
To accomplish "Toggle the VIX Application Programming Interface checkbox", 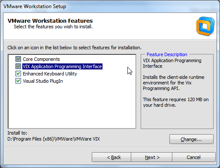I will (18, 66).
